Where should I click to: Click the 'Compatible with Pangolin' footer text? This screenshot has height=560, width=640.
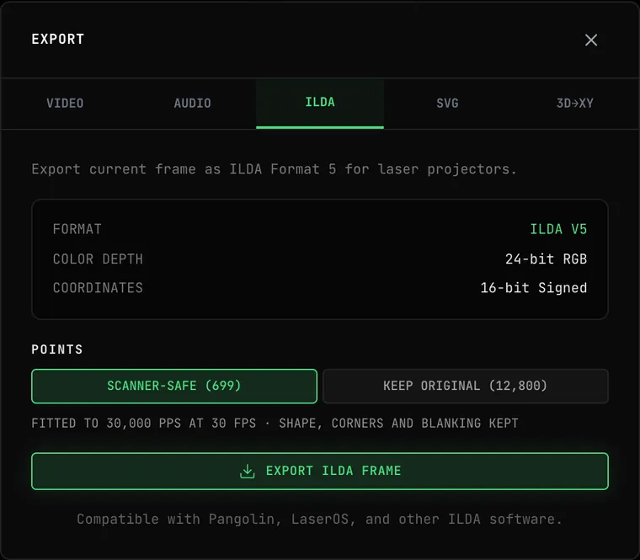click(x=320, y=520)
